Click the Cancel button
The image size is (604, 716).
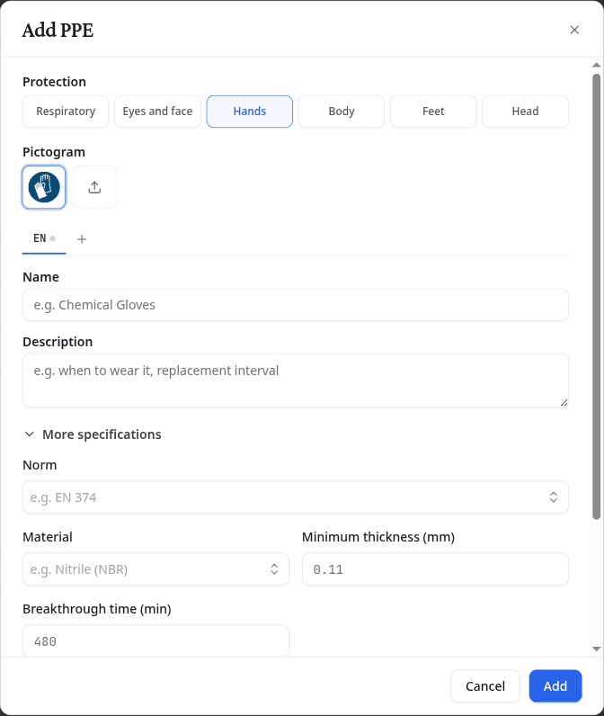[485, 685]
